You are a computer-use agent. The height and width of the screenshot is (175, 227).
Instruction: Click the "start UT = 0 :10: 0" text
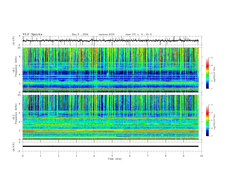[138, 34]
